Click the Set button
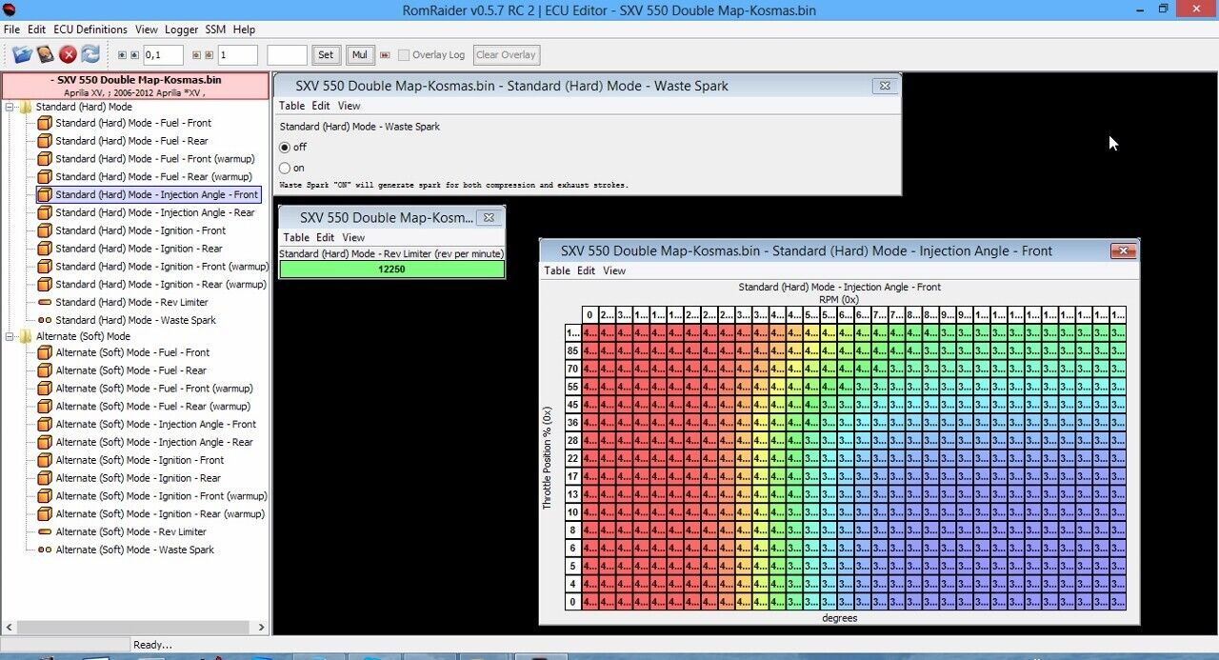Image resolution: width=1219 pixels, height=660 pixels. coord(326,55)
